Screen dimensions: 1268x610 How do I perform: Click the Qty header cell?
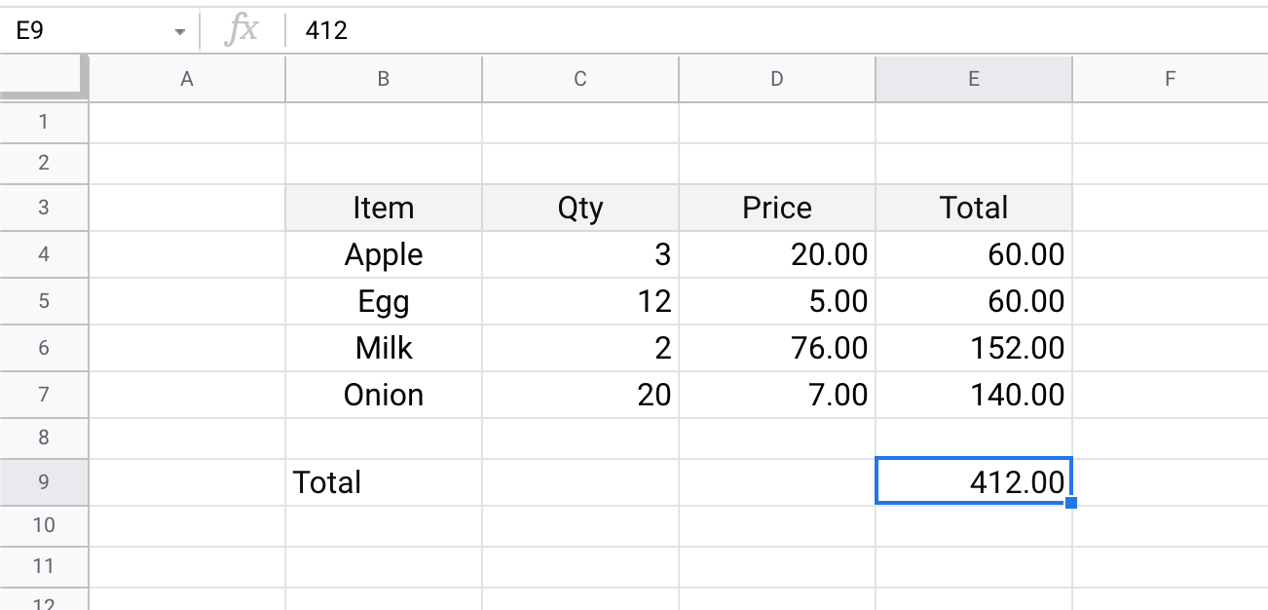(580, 208)
